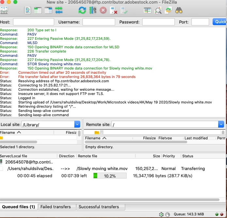Viewport: 227px width, 218px height.
Task: Search files with binoculars icon
Action: click(179, 10)
